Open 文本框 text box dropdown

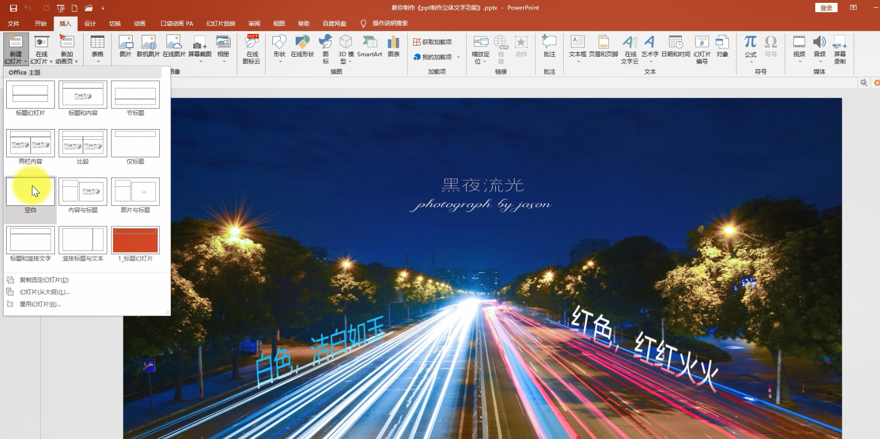pyautogui.click(x=578, y=49)
